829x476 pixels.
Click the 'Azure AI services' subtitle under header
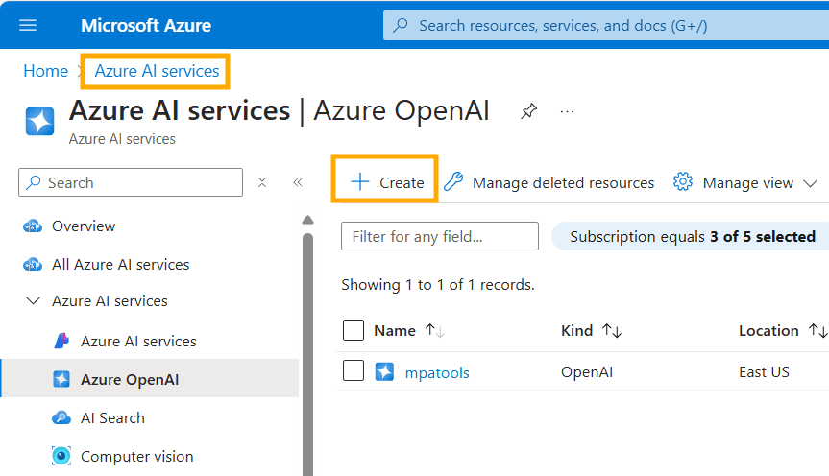click(x=122, y=139)
